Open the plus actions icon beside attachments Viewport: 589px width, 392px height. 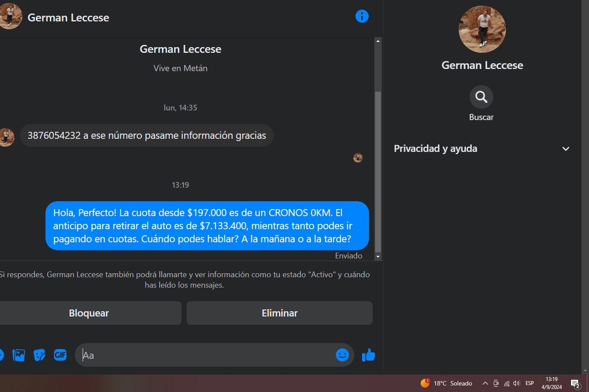click(1, 355)
